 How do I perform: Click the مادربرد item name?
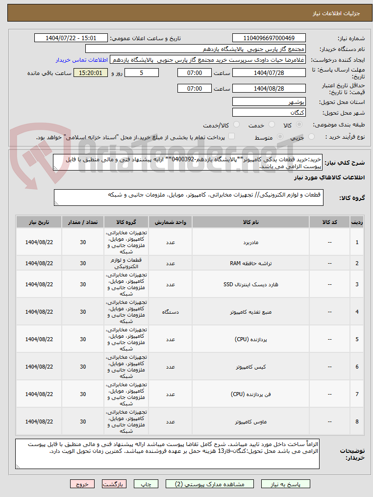(250, 243)
